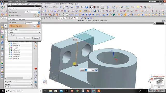
Task: Open File Explorer from the Windows taskbar
Action: (x=51, y=91)
